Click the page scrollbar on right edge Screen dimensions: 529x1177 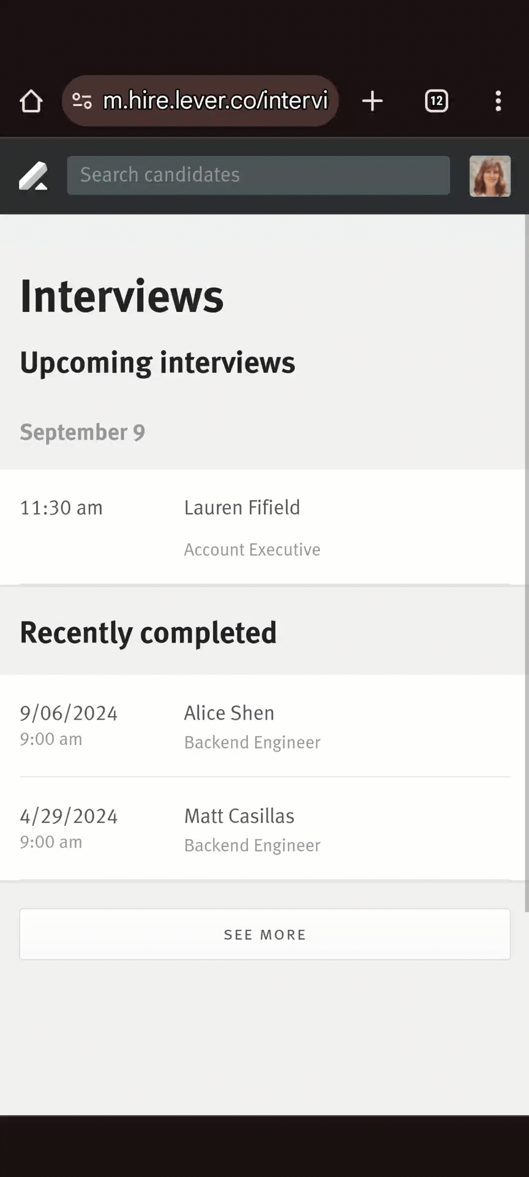click(527, 552)
